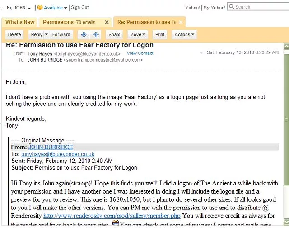Screen dimensions: 289x228
Task: Close the Re: Permission email tab
Action: (x=180, y=22)
